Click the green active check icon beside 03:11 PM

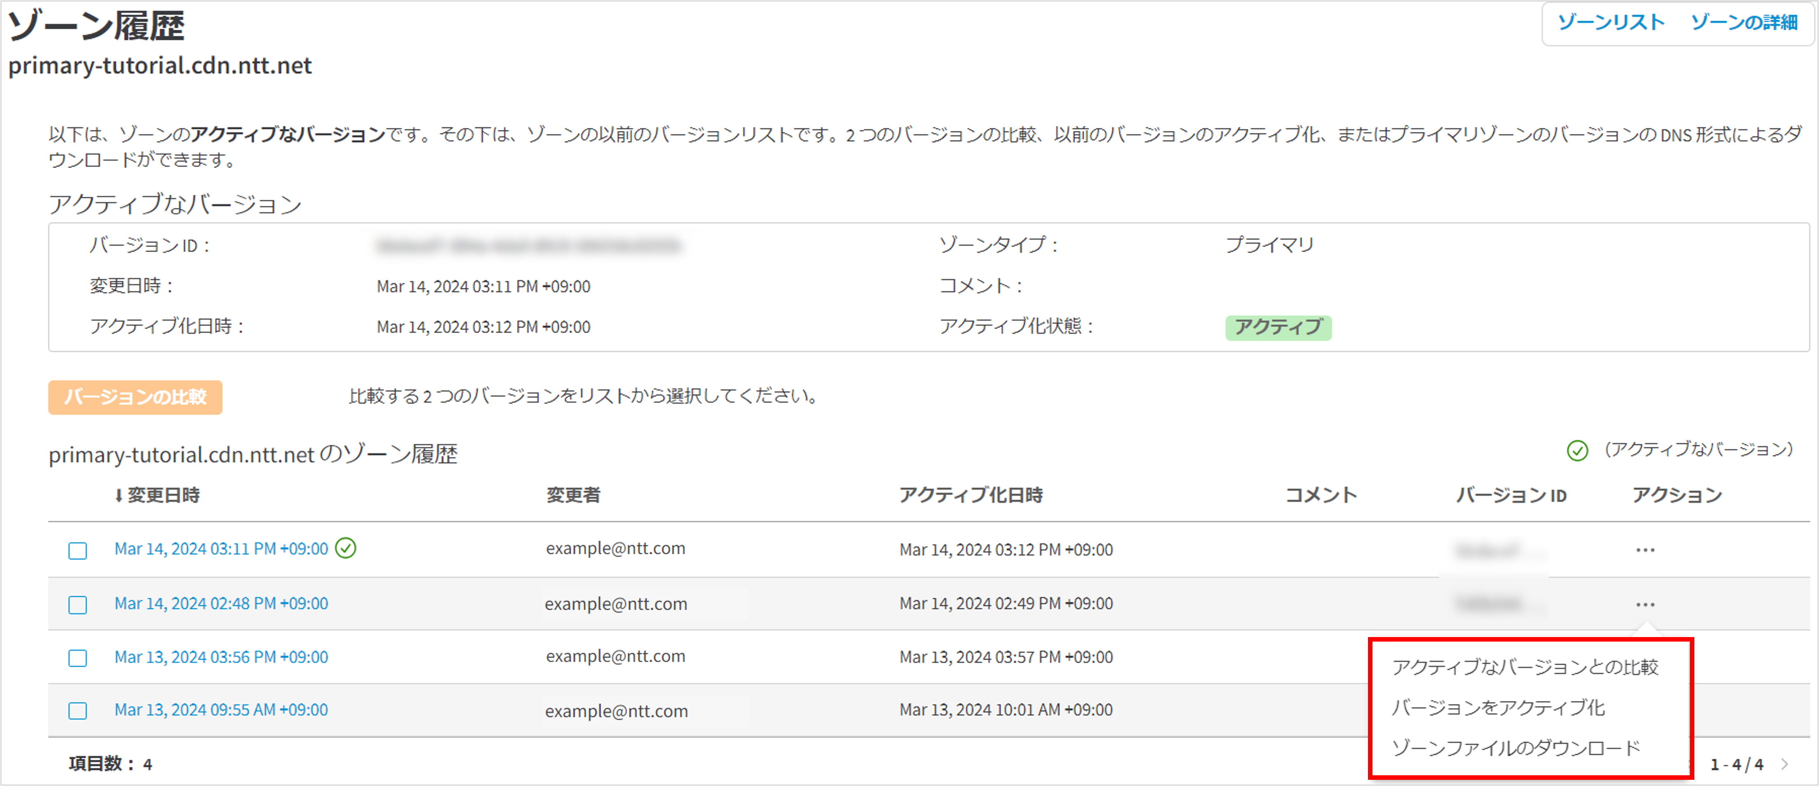pos(345,548)
